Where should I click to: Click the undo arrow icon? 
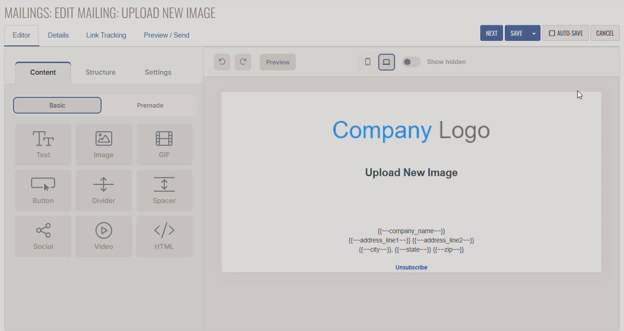(x=222, y=62)
